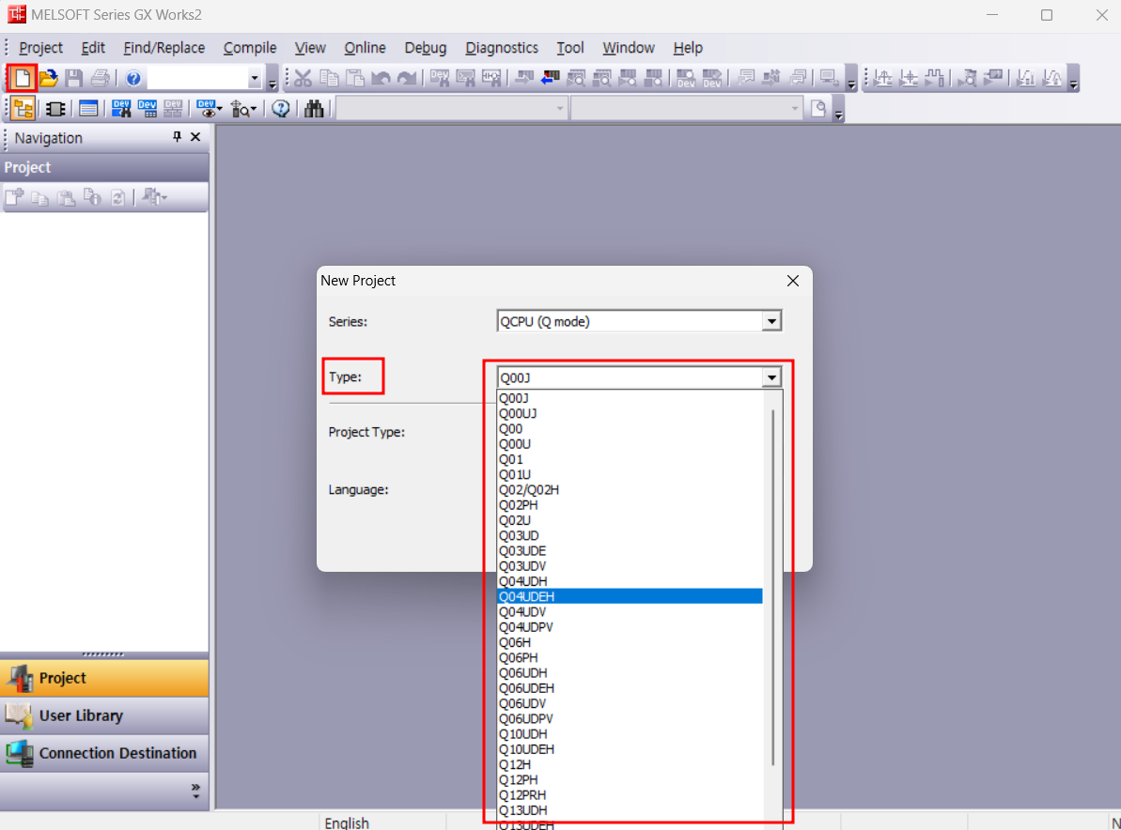Click the speech-bubble help icon in second toolbar

point(281,109)
